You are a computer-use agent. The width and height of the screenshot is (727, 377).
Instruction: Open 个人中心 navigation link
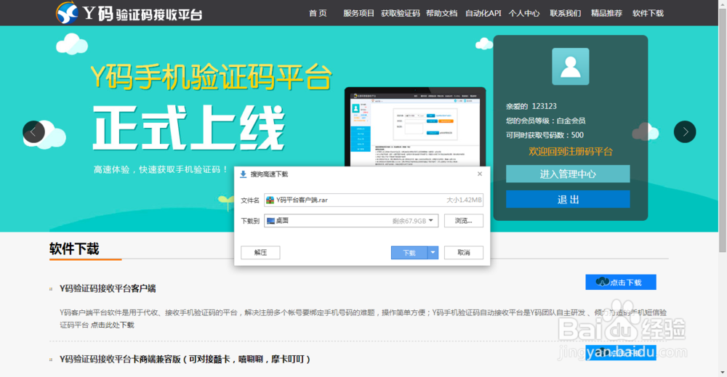pyautogui.click(x=524, y=13)
